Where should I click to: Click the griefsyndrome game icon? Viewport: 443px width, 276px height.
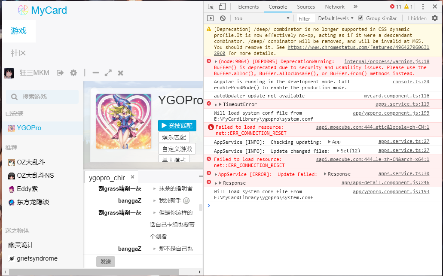12,258
